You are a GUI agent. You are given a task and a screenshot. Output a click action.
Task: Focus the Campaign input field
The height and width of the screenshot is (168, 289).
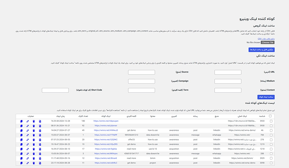click(142, 81)
